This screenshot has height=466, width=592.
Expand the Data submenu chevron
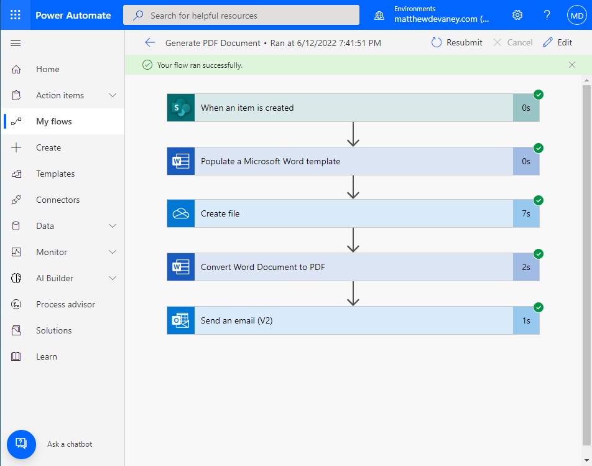pos(113,226)
